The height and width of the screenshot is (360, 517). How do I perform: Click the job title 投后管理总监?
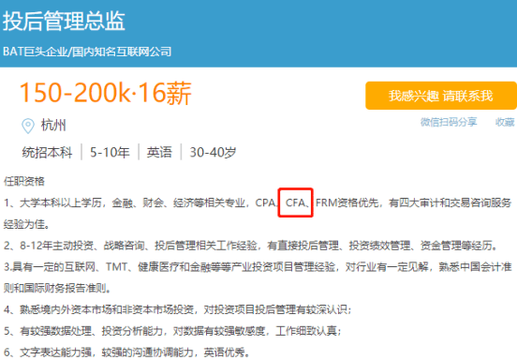click(64, 22)
